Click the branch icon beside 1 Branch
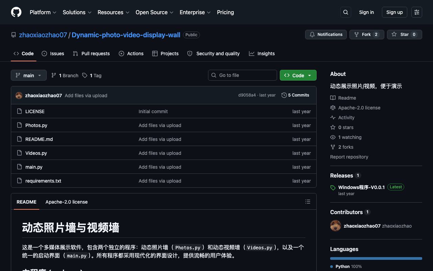This screenshot has width=433, height=271. pyautogui.click(x=54, y=75)
